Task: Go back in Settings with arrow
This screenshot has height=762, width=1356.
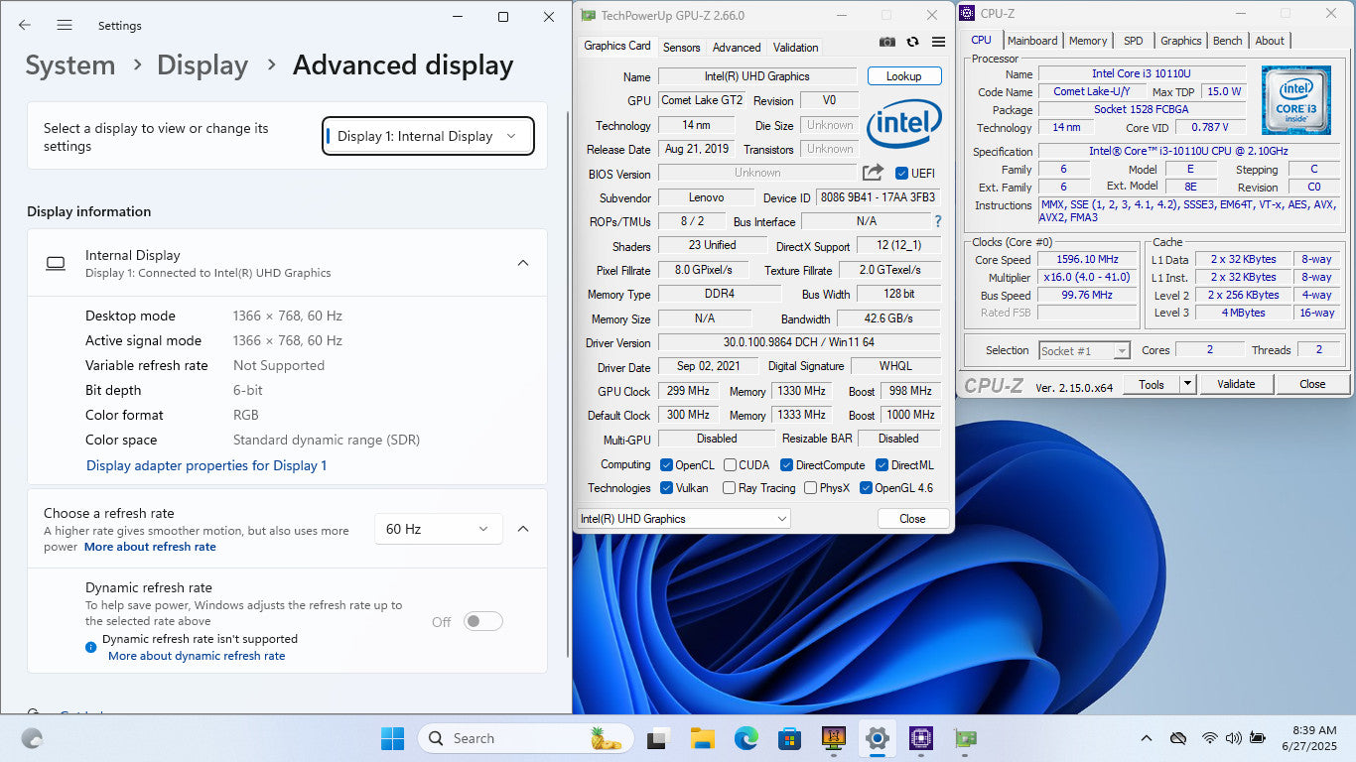Action: click(x=25, y=25)
